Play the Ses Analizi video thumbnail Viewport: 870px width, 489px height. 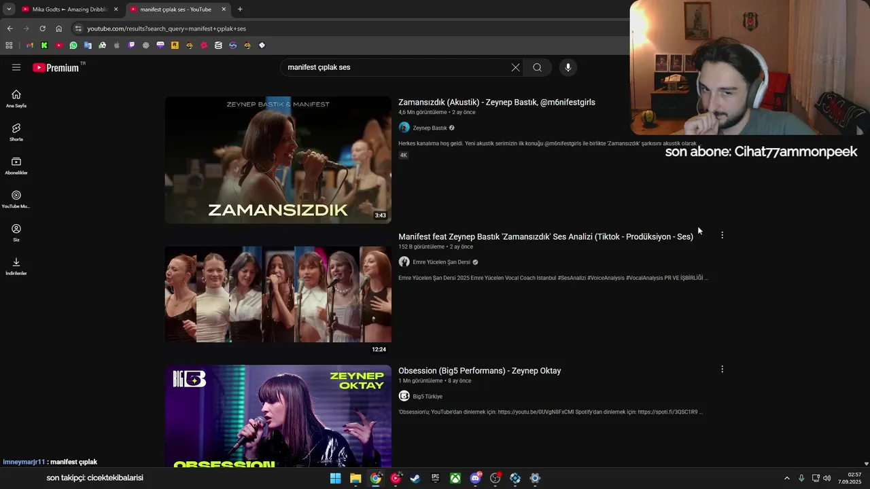pyautogui.click(x=278, y=294)
